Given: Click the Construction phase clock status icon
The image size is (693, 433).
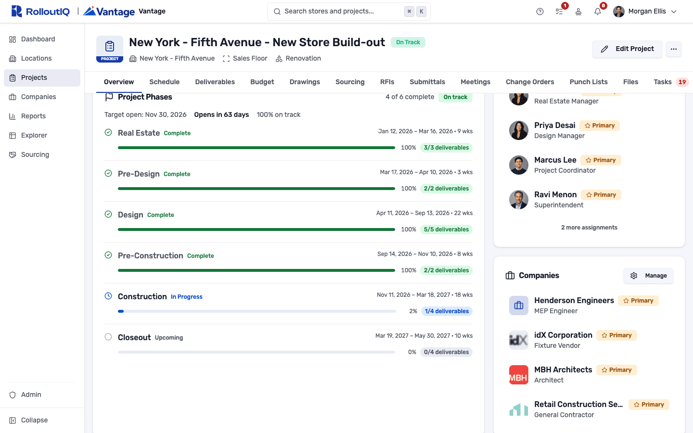Looking at the screenshot, I should 108,296.
